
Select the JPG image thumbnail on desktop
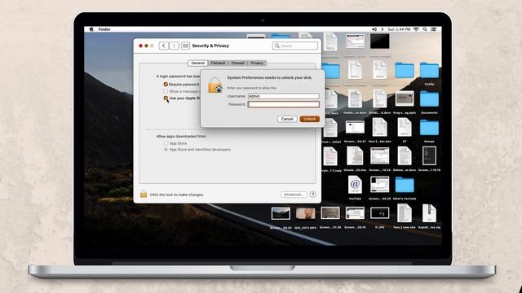[379, 213]
